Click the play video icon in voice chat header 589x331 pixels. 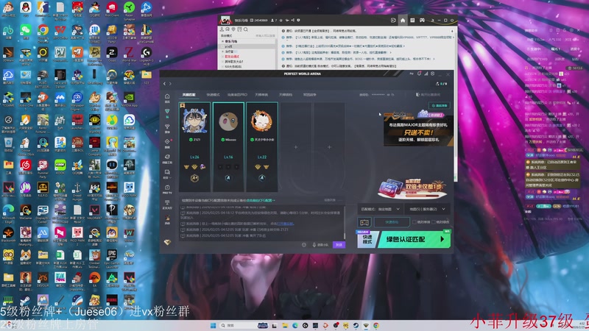point(393,21)
